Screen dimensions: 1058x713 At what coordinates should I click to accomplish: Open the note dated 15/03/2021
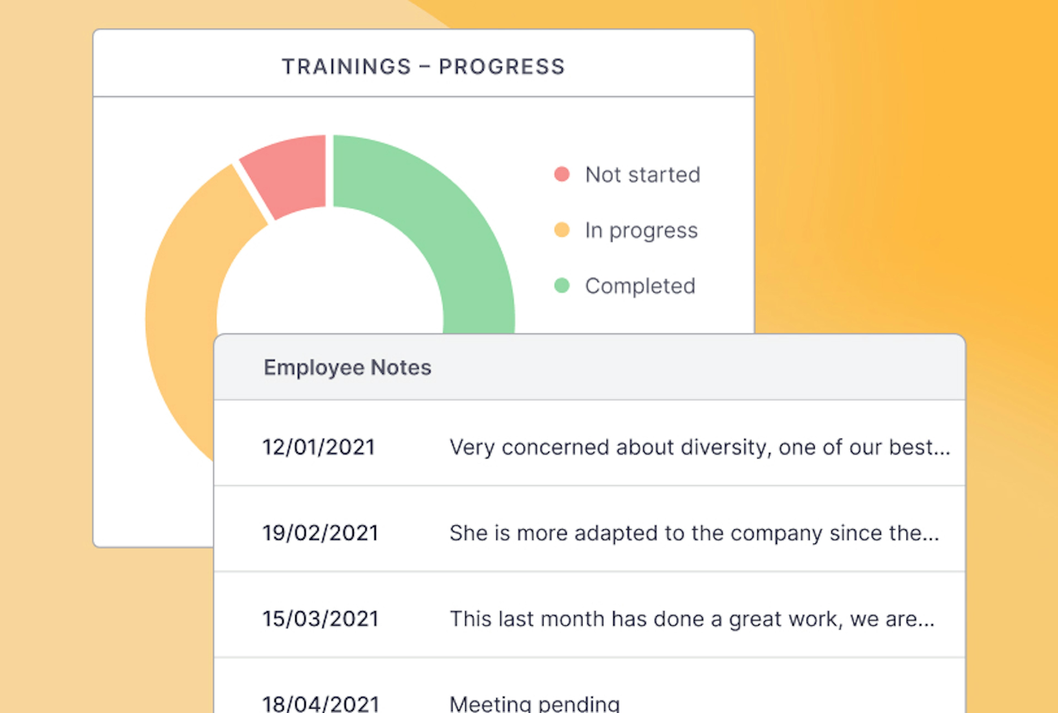tap(320, 619)
